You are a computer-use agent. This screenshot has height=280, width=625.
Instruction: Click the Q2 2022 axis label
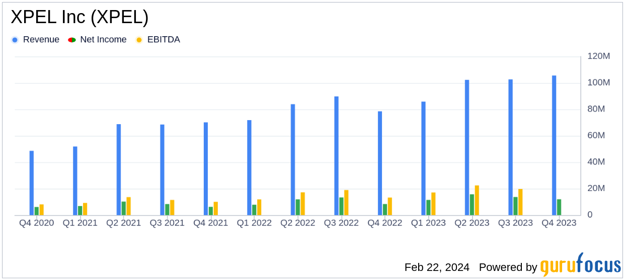point(298,223)
